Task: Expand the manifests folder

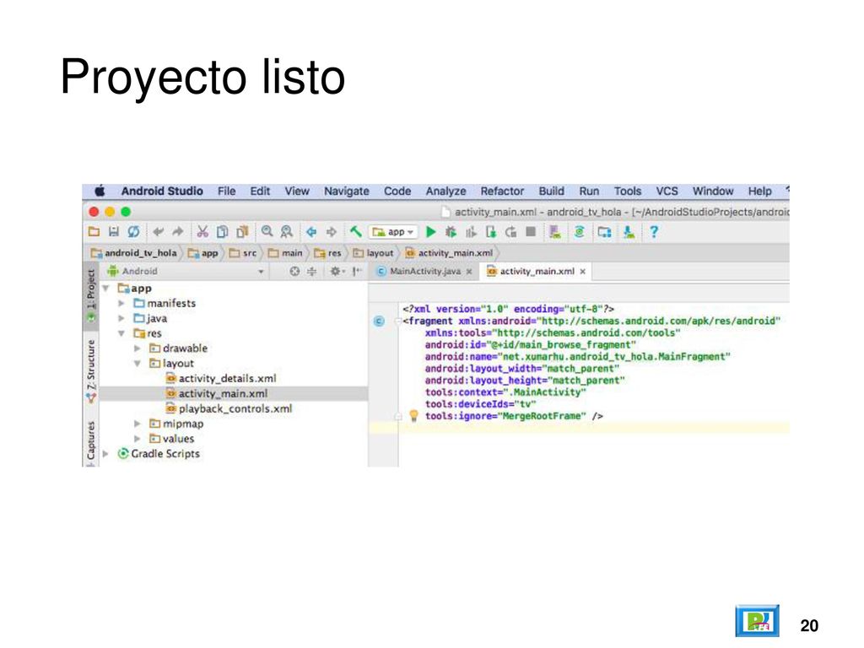Action: click(121, 303)
